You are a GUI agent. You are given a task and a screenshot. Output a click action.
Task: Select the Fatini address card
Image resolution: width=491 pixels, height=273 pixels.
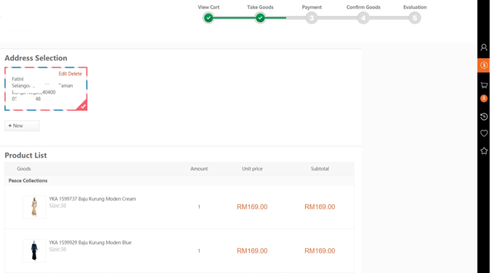pos(46,89)
